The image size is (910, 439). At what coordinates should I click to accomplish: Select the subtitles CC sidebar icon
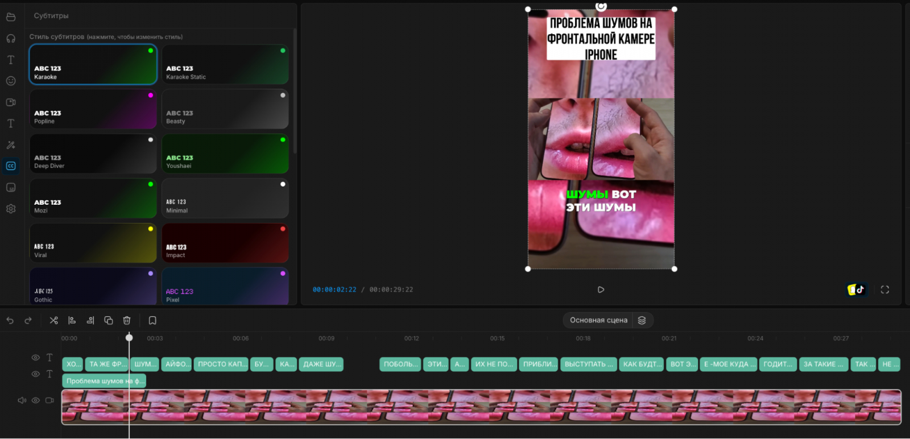coord(11,166)
